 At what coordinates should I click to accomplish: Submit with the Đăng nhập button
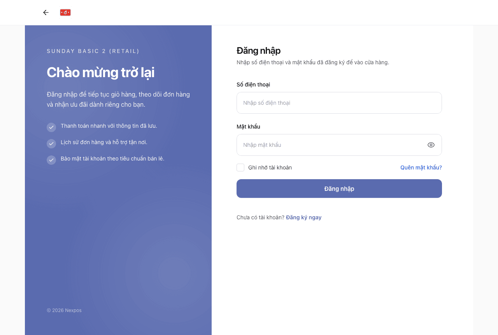pos(339,189)
